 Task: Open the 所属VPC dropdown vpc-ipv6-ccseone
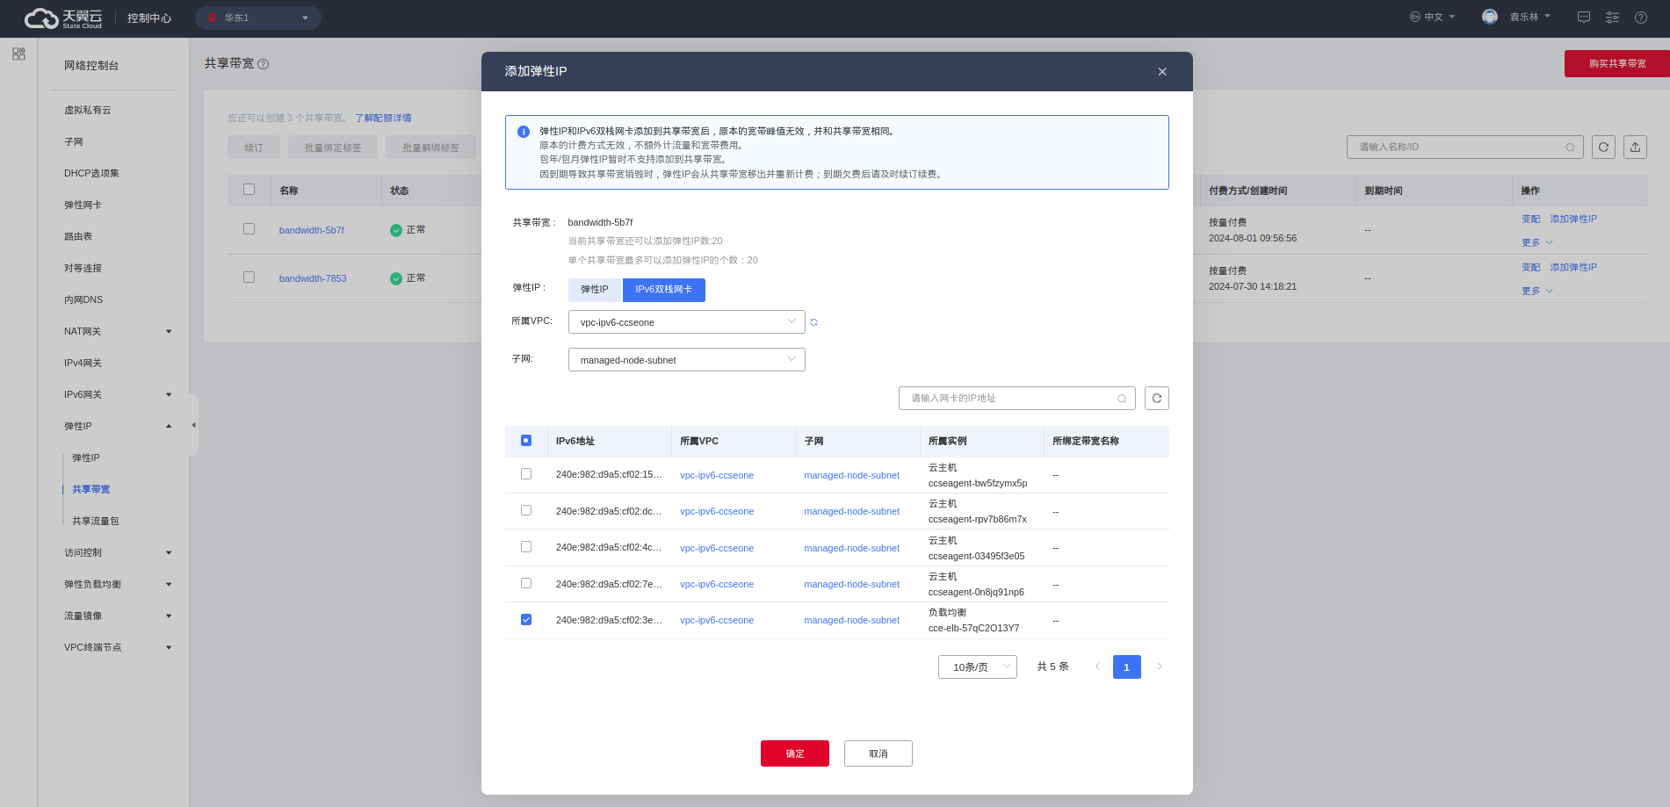click(686, 322)
